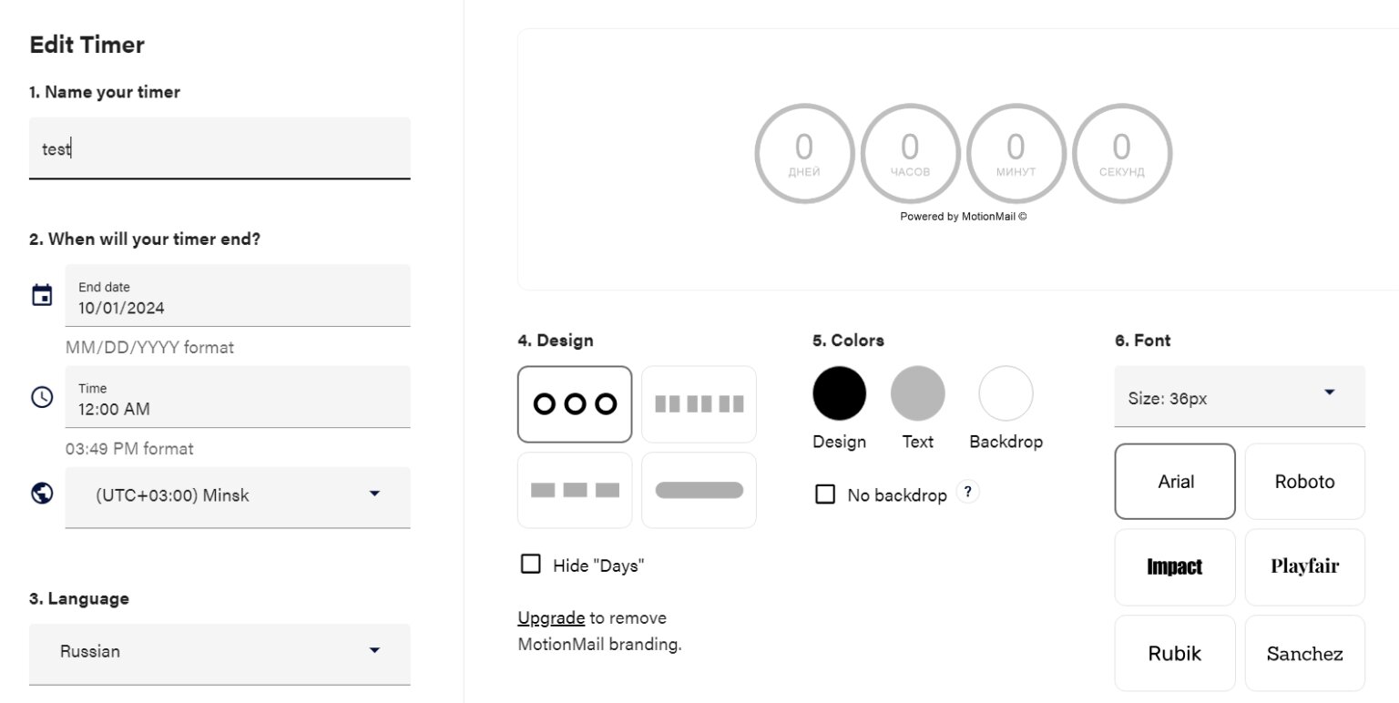Open the timezone dropdown showing Minsk
The height and width of the screenshot is (703, 1399).
tap(238, 496)
